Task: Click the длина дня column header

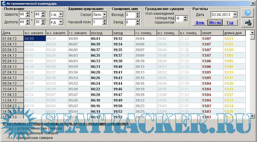Action: [x=234, y=33]
